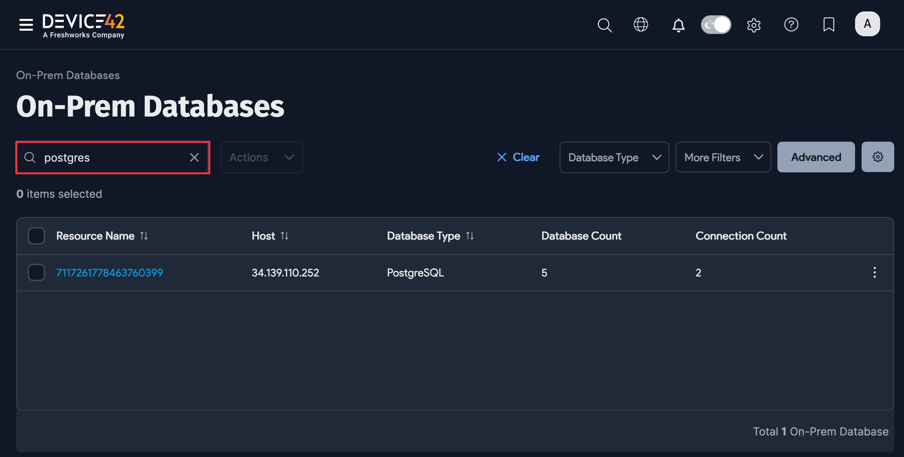The height and width of the screenshot is (457, 904).
Task: Open the top-bar settings gear
Action: (754, 24)
